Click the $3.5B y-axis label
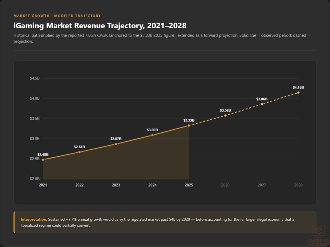This screenshot has height=247, width=330. click(35, 118)
